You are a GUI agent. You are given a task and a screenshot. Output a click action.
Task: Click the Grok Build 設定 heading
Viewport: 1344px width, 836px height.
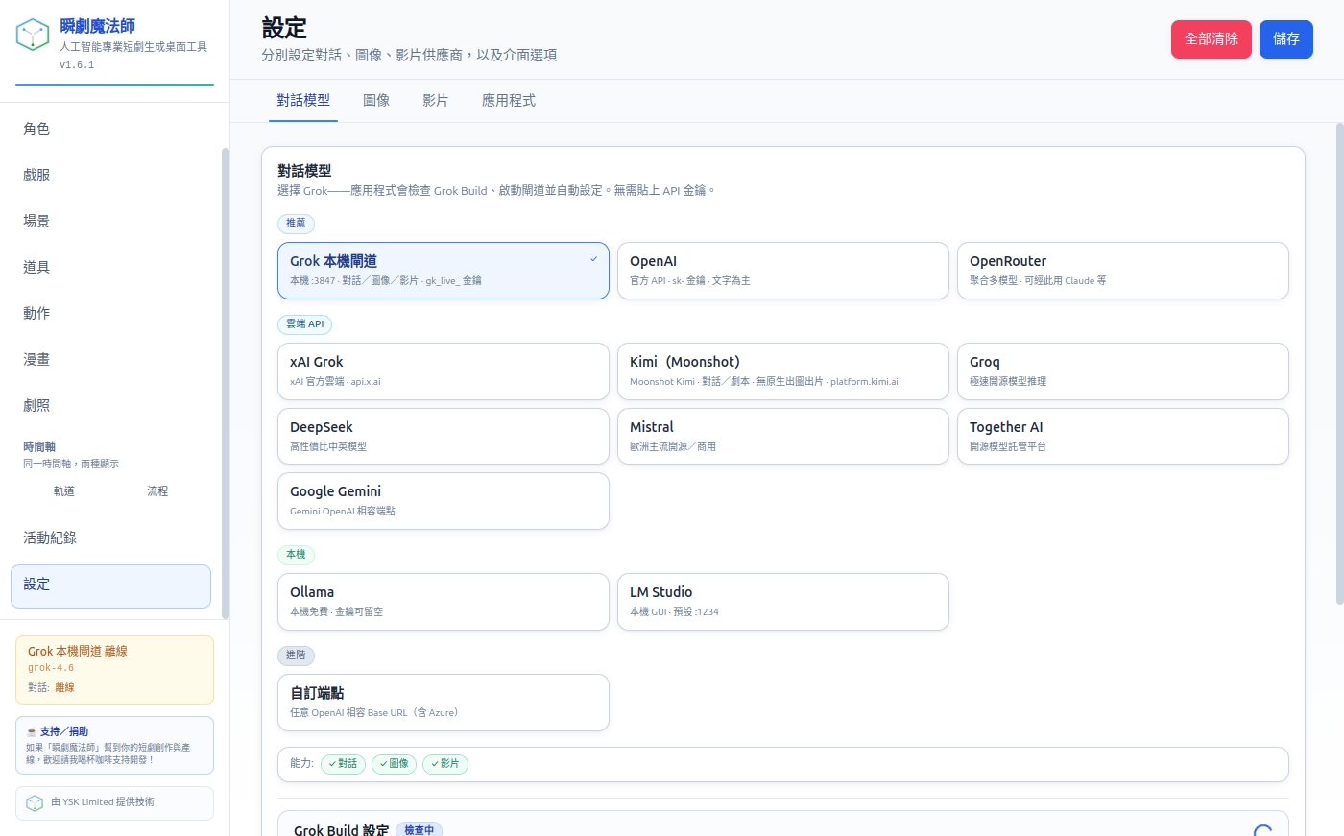[x=341, y=830]
